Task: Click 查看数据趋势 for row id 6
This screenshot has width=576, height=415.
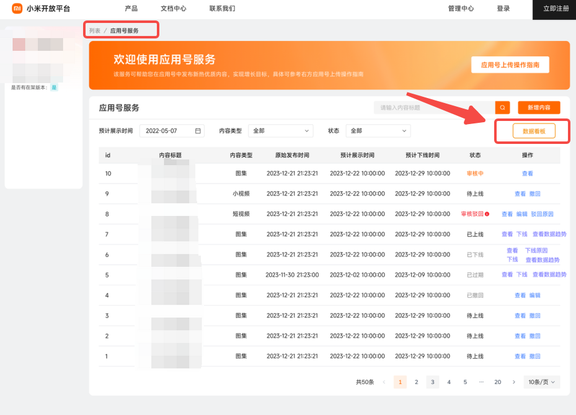Action: click(543, 260)
